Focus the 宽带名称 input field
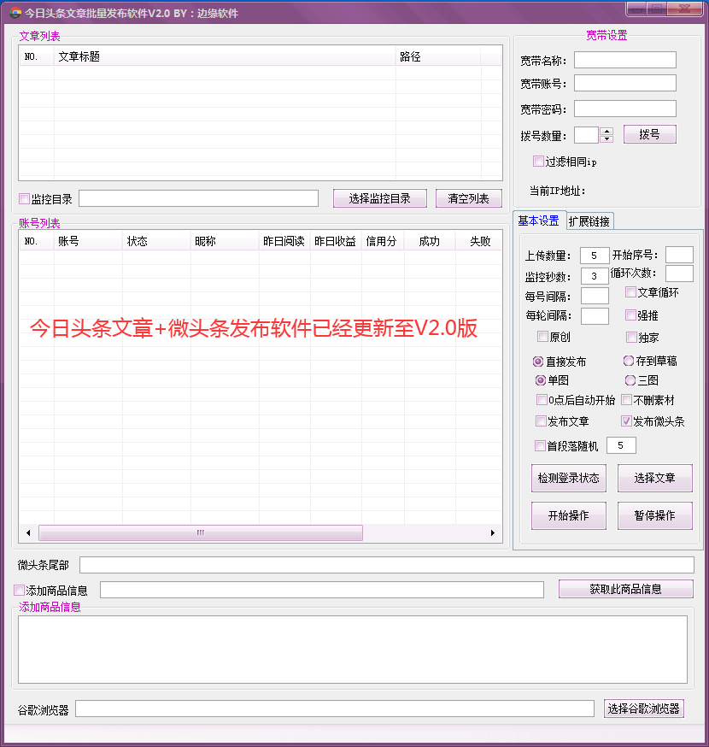 pos(625,60)
